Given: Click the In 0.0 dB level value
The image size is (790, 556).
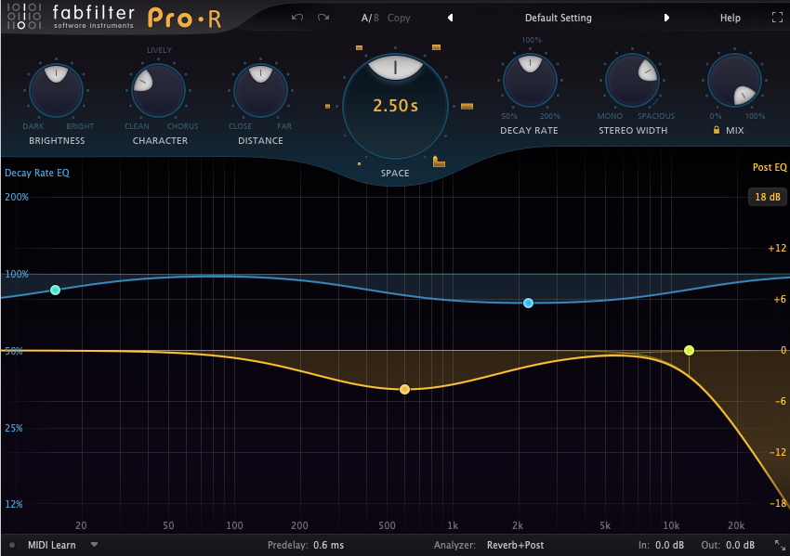Looking at the screenshot, I should (x=669, y=545).
